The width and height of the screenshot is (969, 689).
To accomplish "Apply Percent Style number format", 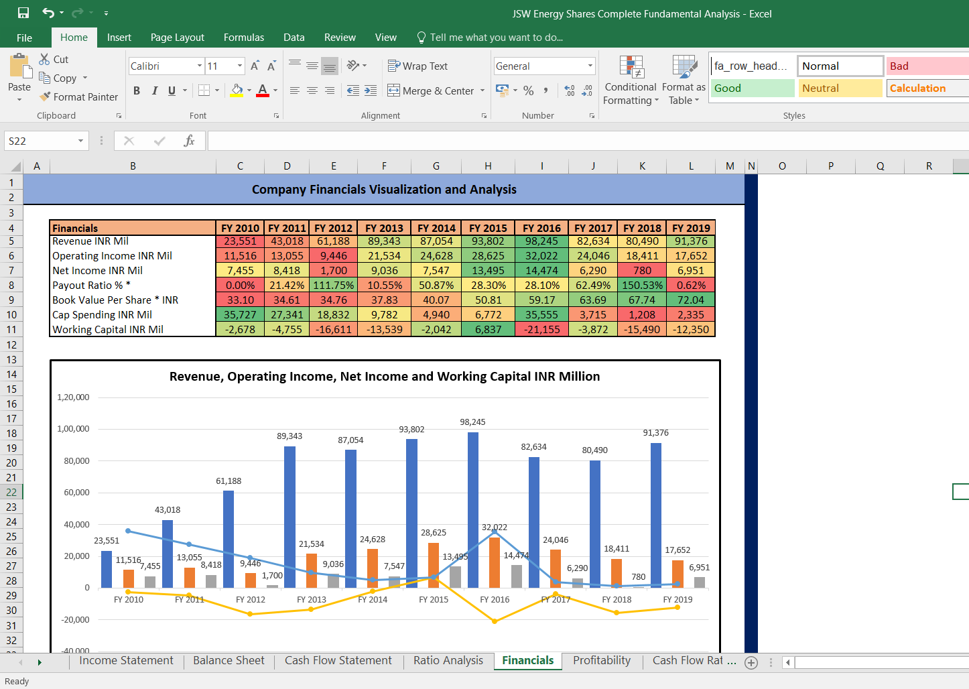I will click(x=529, y=90).
